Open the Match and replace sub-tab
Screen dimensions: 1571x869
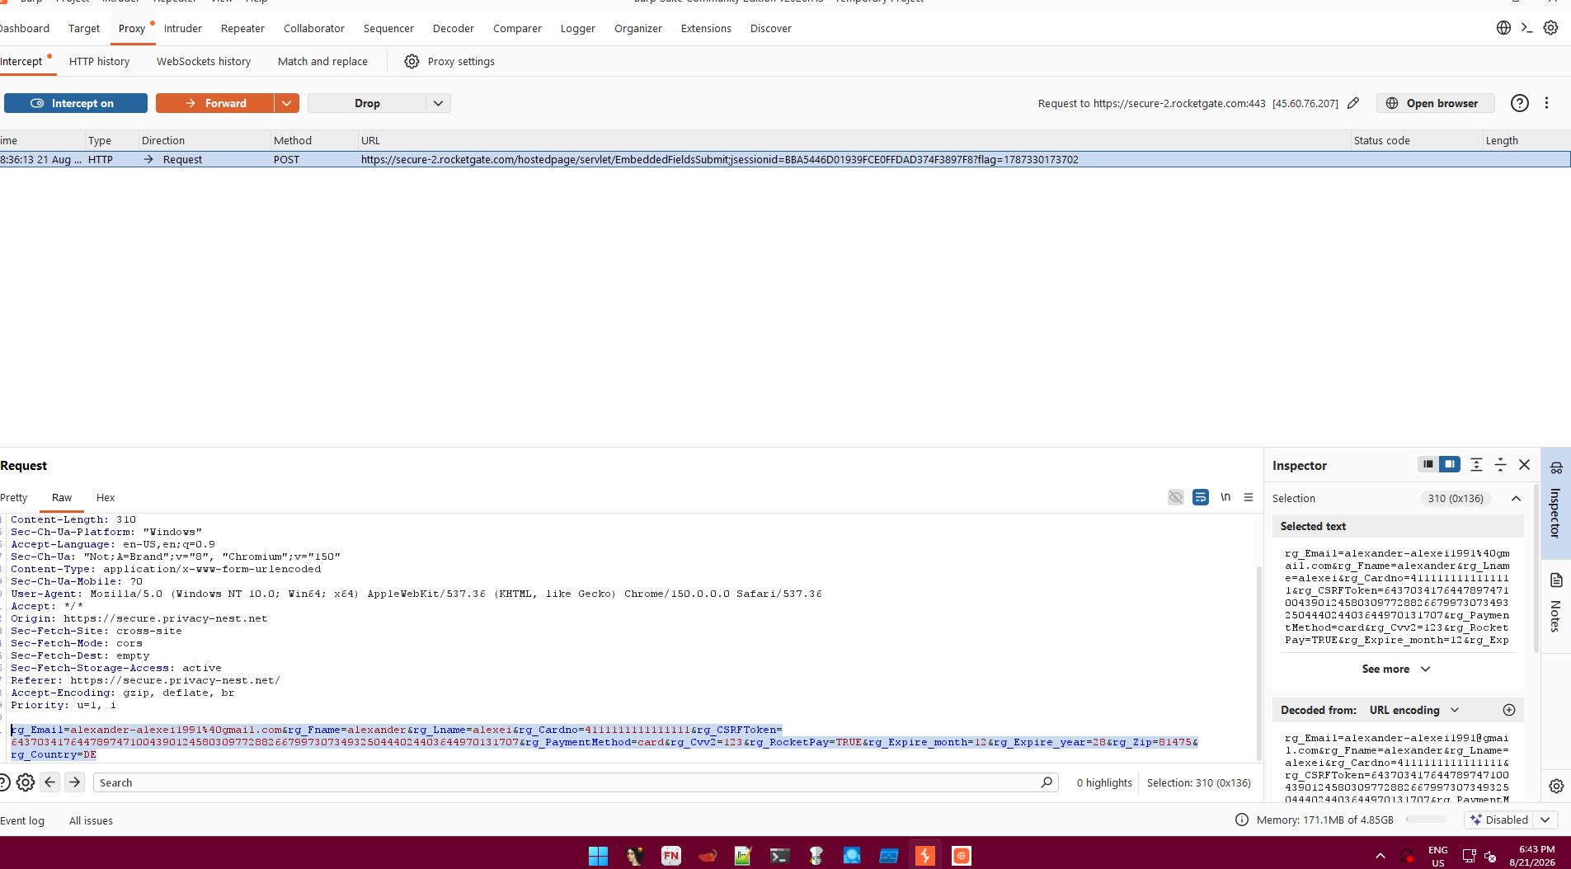pos(322,61)
